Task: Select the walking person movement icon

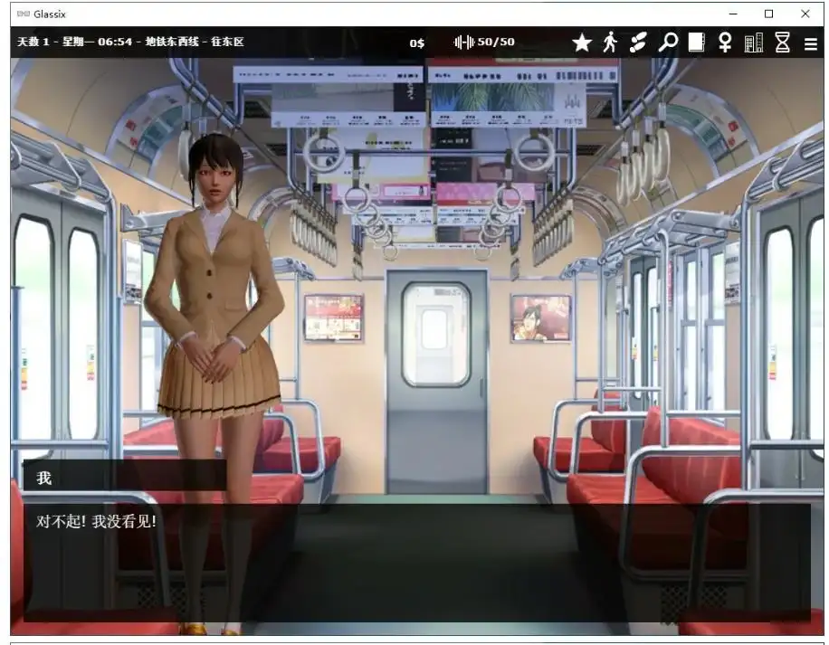Action: (611, 42)
